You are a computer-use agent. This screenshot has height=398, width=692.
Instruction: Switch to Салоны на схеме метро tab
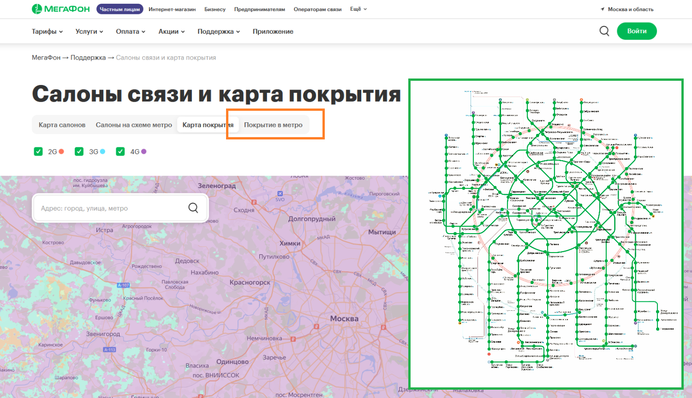pyautogui.click(x=134, y=125)
